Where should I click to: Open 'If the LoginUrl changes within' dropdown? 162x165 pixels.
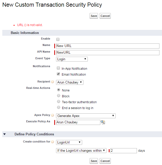81,150
